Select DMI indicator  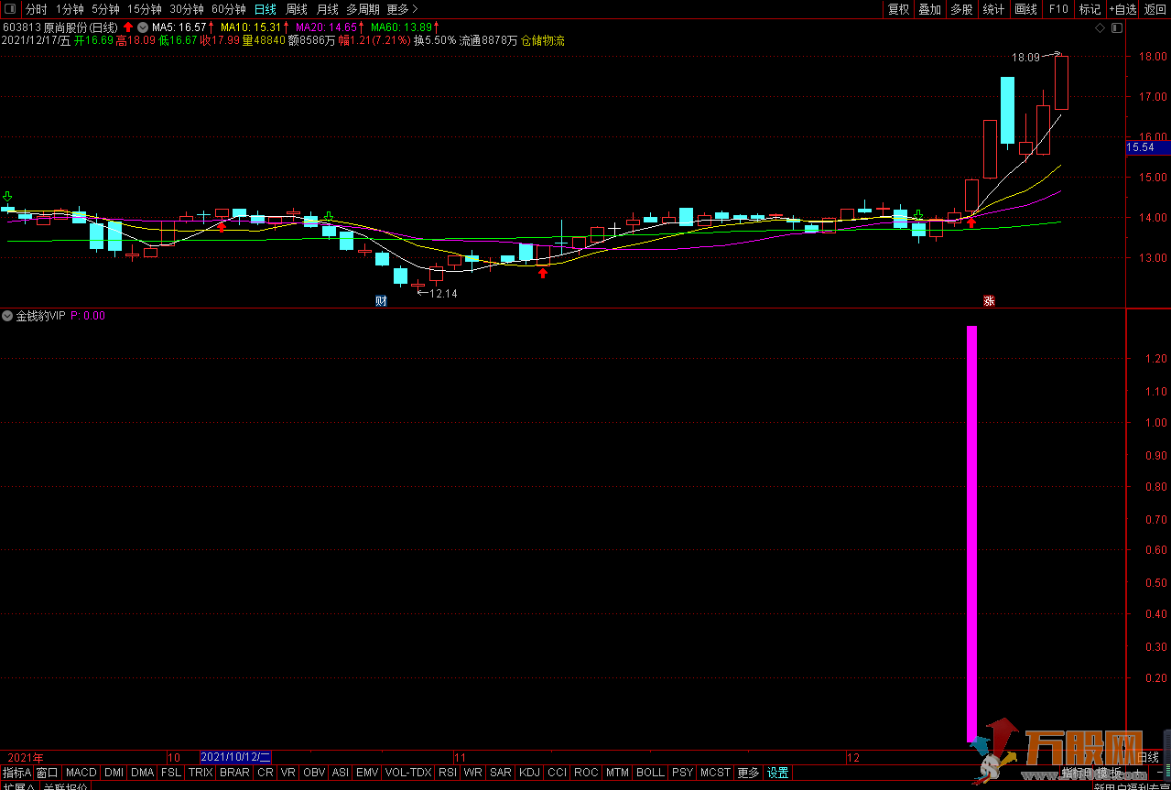click(x=114, y=773)
